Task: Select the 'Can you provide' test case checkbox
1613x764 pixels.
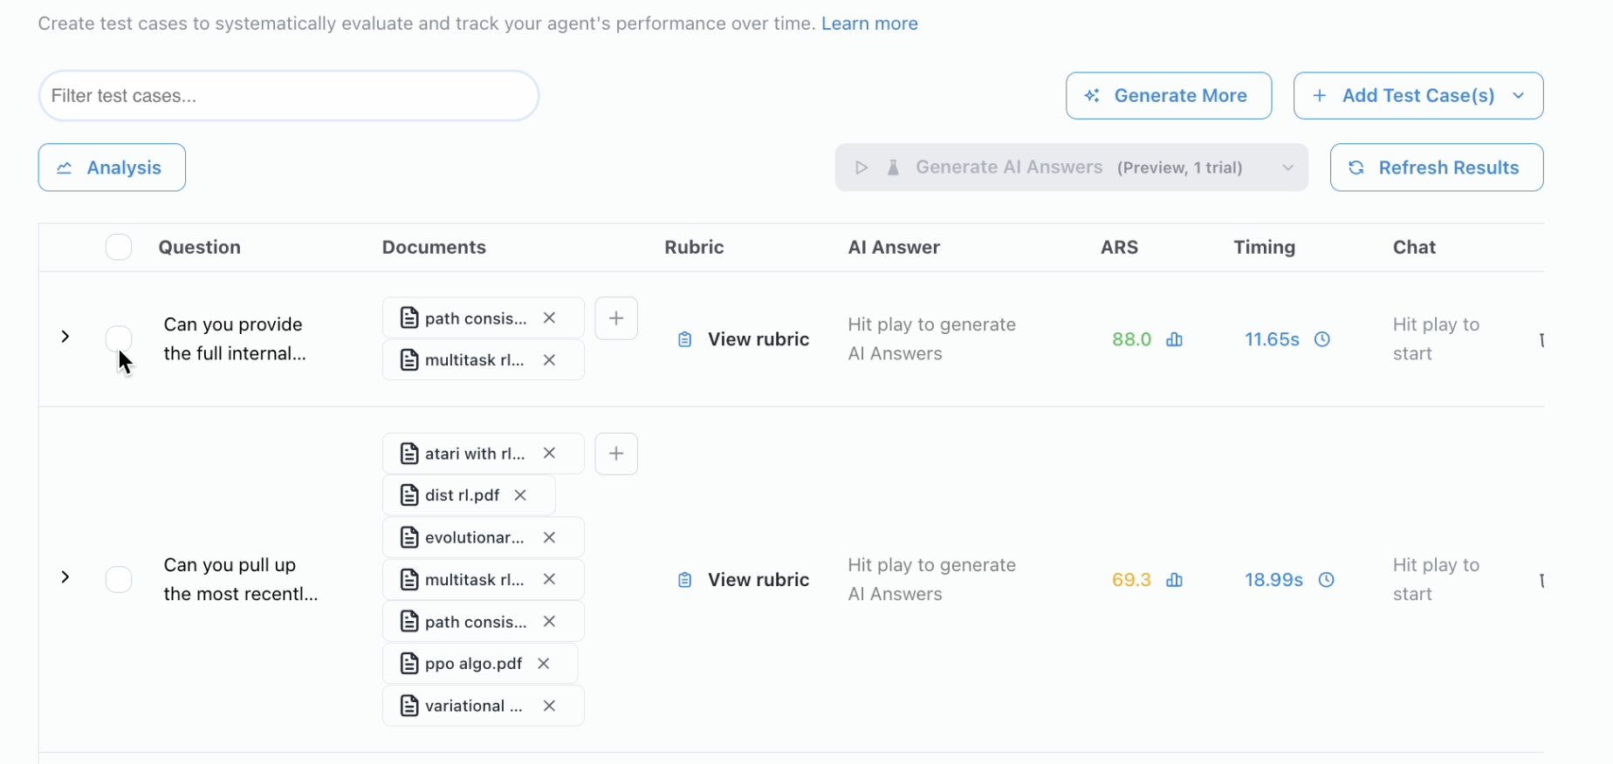Action: (119, 338)
